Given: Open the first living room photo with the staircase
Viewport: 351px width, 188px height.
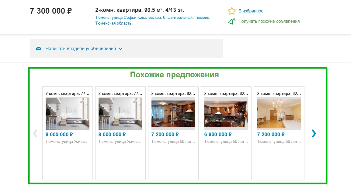Looking at the screenshot, I should point(68,114).
